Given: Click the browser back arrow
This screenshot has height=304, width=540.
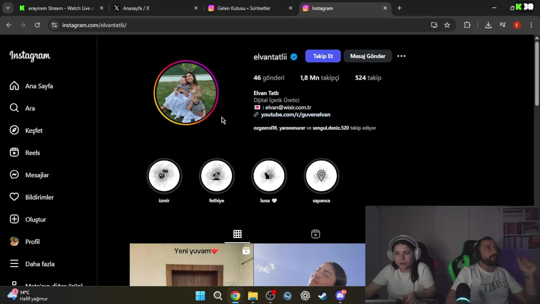Looking at the screenshot, I should 9,25.
